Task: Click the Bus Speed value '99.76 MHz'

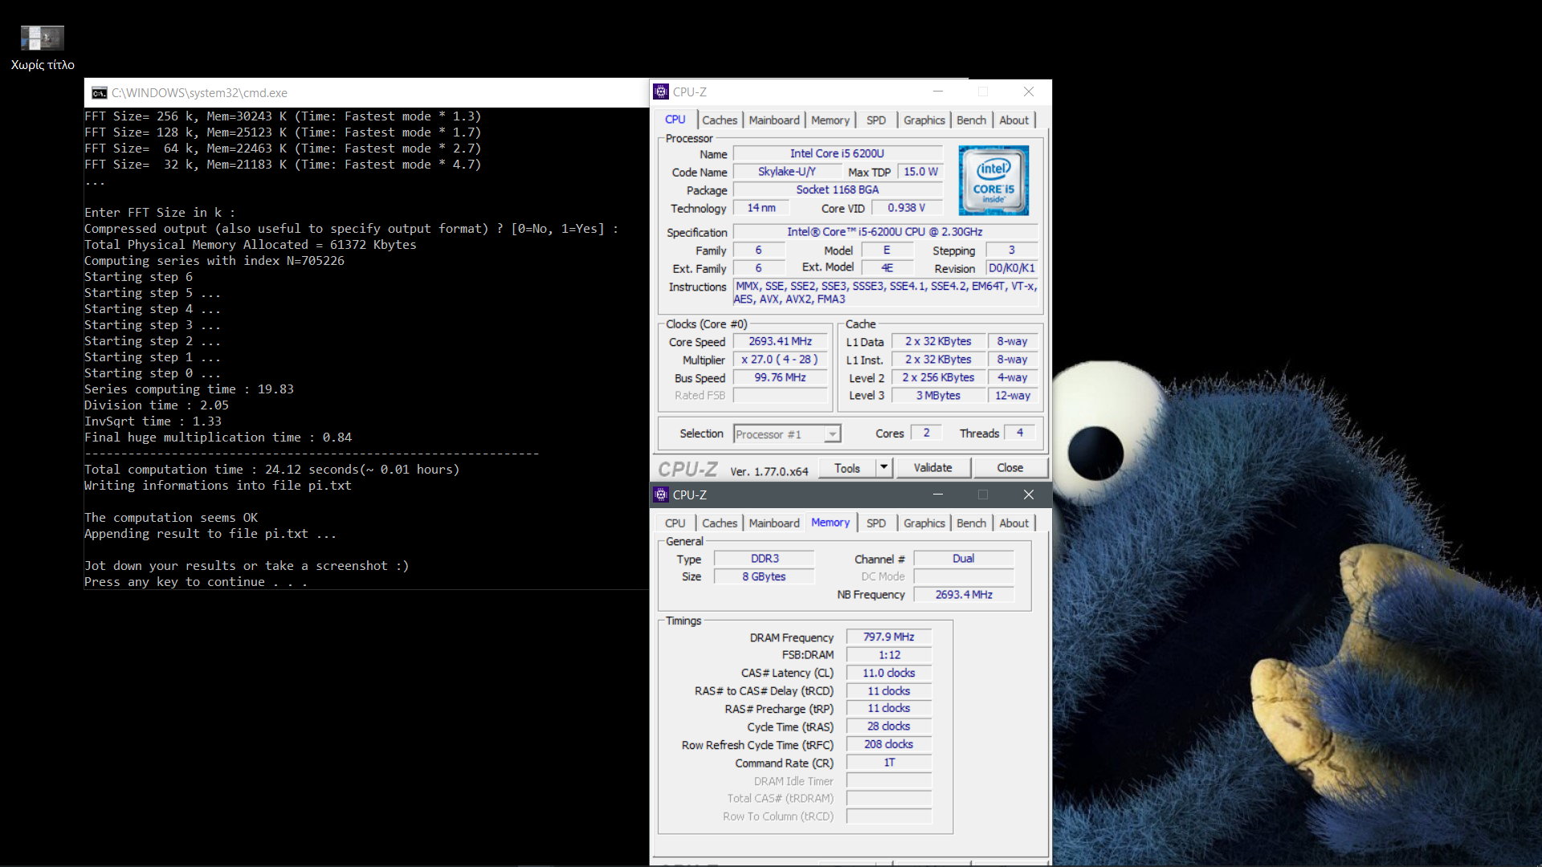Action: 780,377
